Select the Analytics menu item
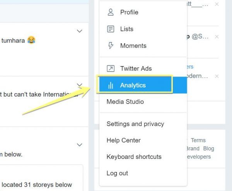Screen dimensions: 232x191 pyautogui.click(x=143, y=85)
